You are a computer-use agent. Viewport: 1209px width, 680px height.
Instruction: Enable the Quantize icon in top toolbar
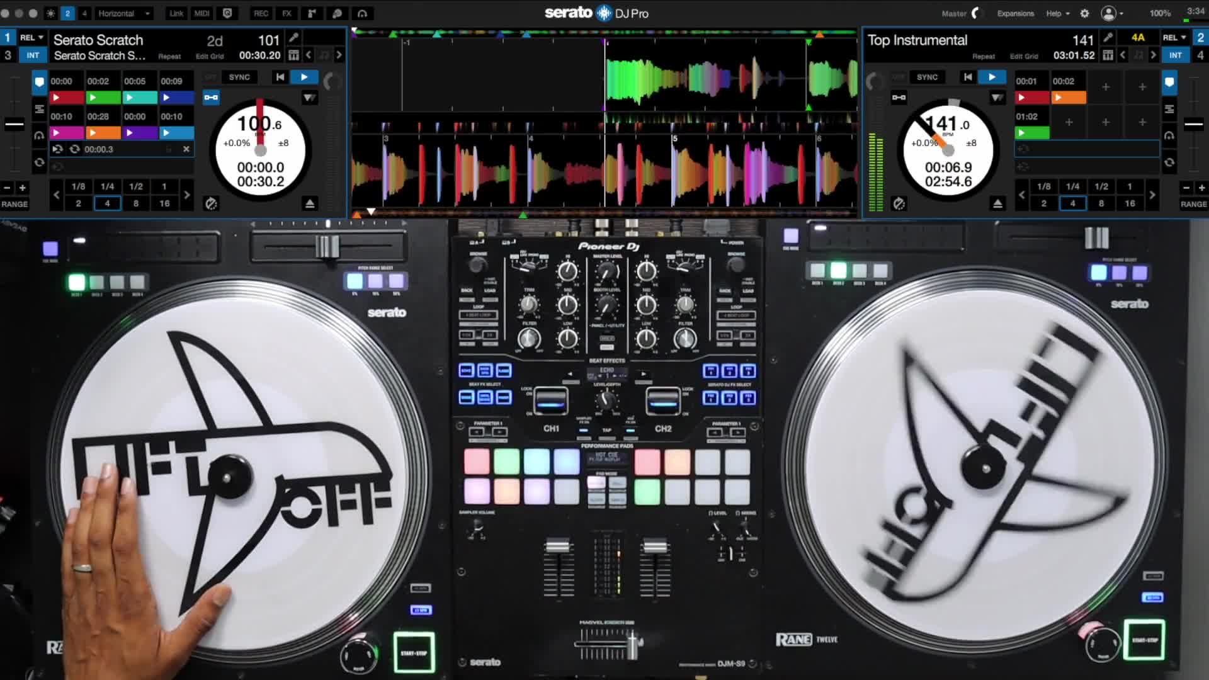point(227,13)
